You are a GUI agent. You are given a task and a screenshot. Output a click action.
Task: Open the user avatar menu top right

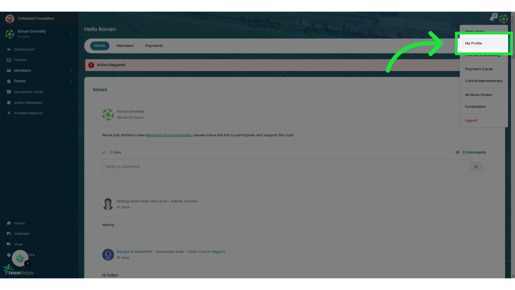point(503,19)
